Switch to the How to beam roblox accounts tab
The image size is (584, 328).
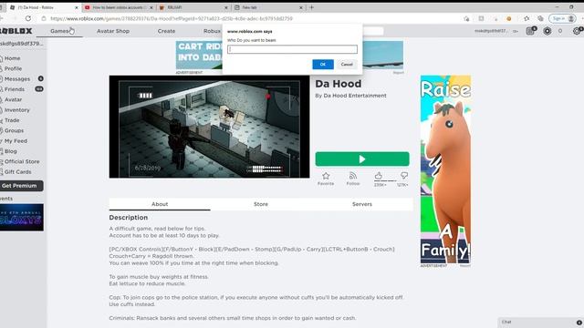pyautogui.click(x=119, y=7)
